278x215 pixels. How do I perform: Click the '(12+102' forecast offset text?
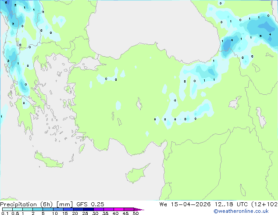coord(264,204)
